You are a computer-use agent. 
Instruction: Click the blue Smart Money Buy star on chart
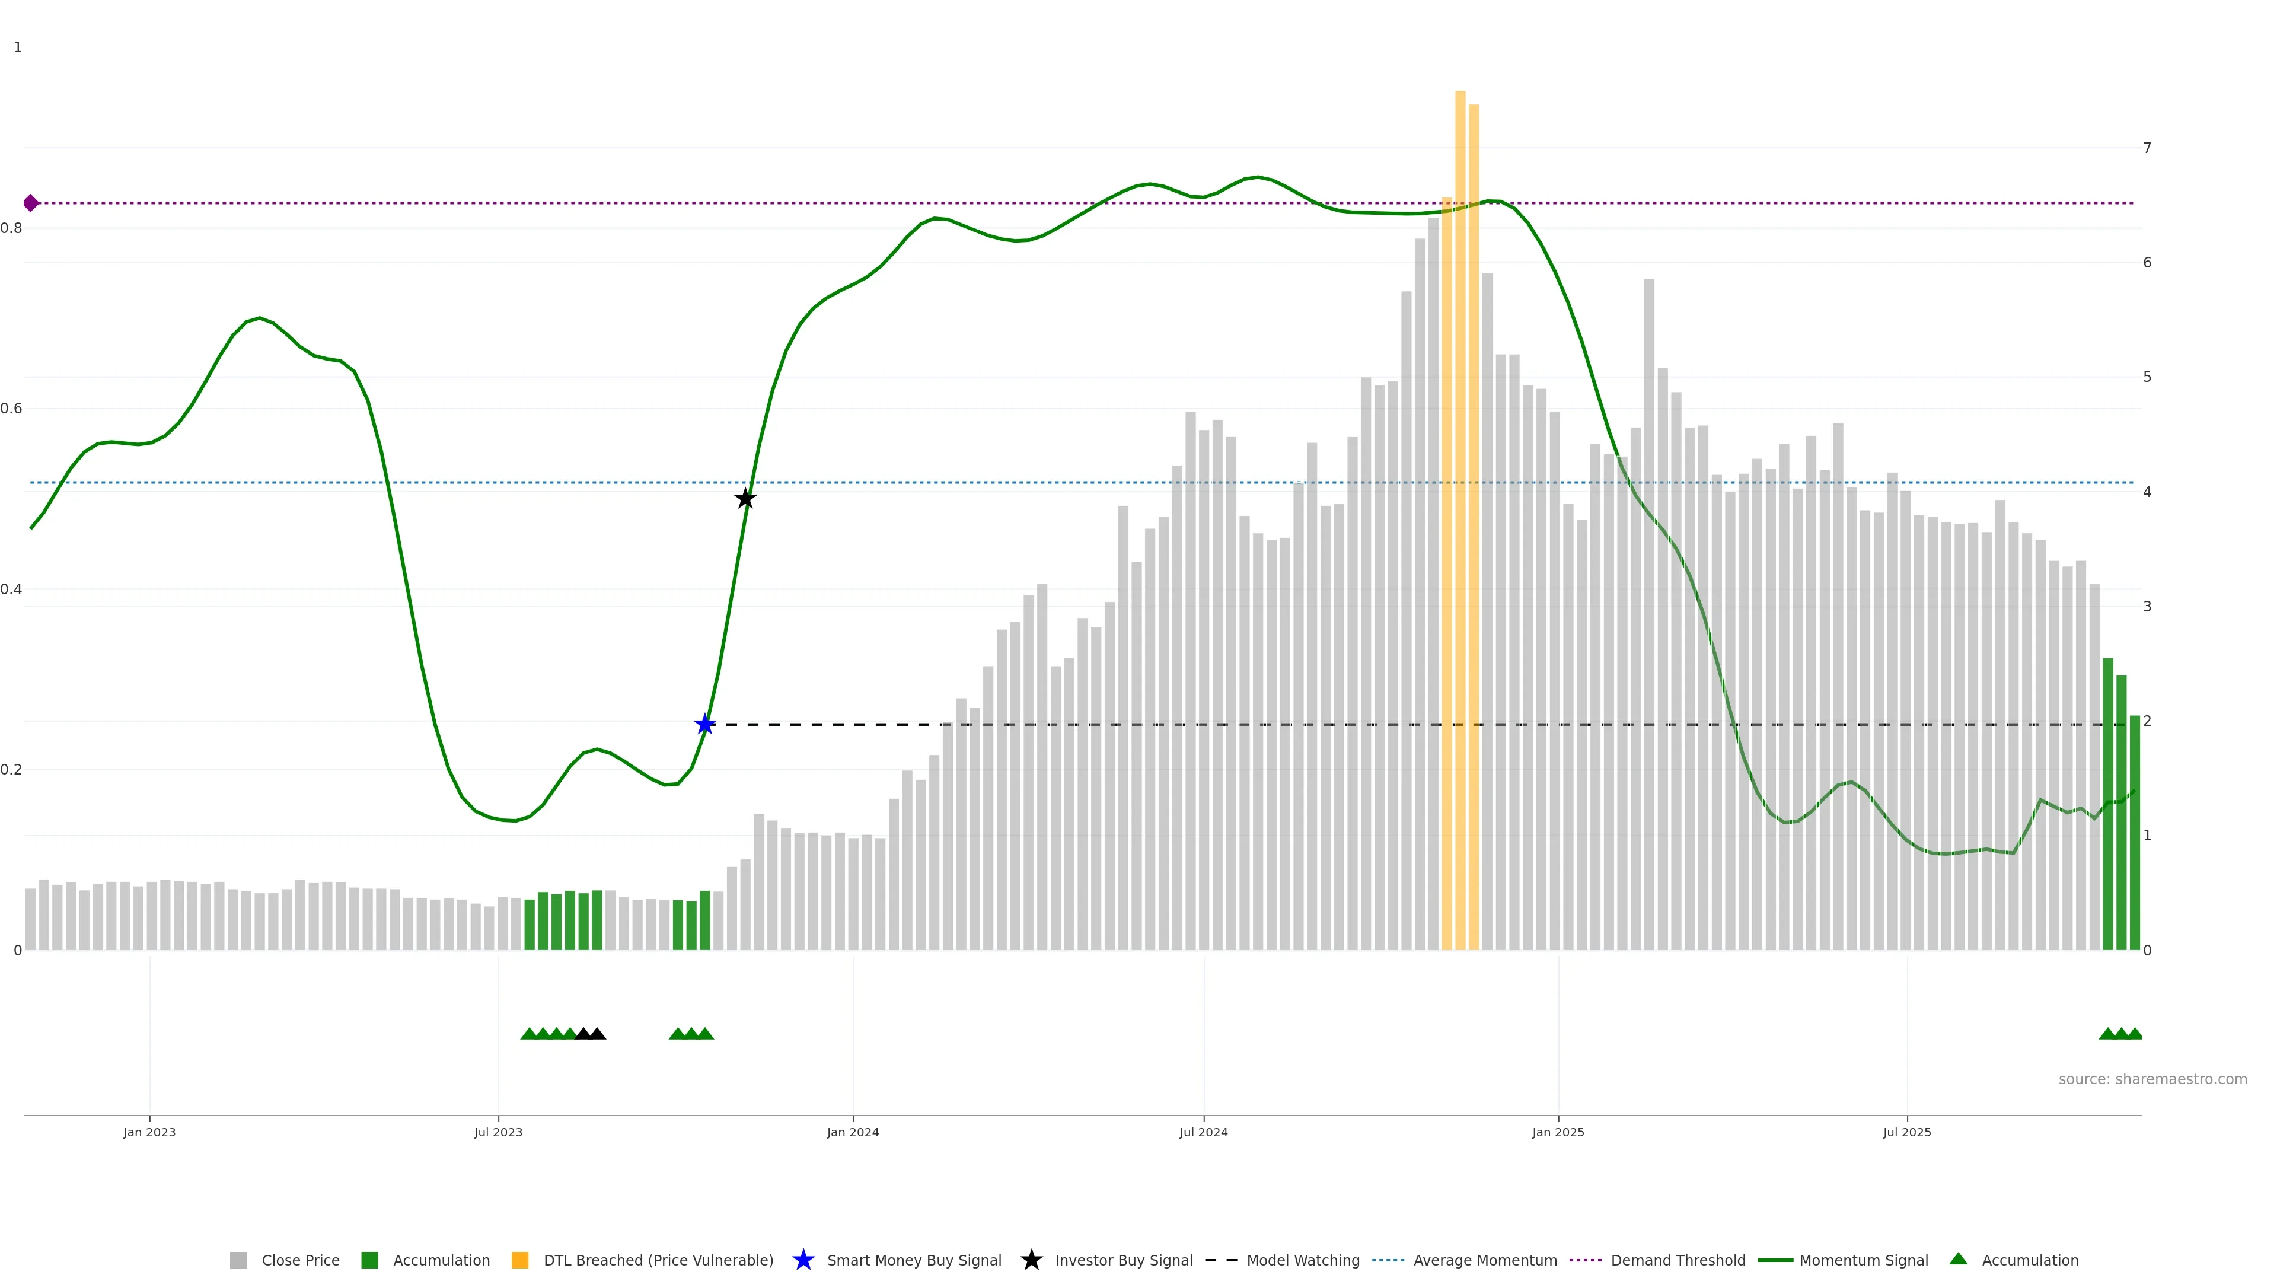[x=704, y=725]
